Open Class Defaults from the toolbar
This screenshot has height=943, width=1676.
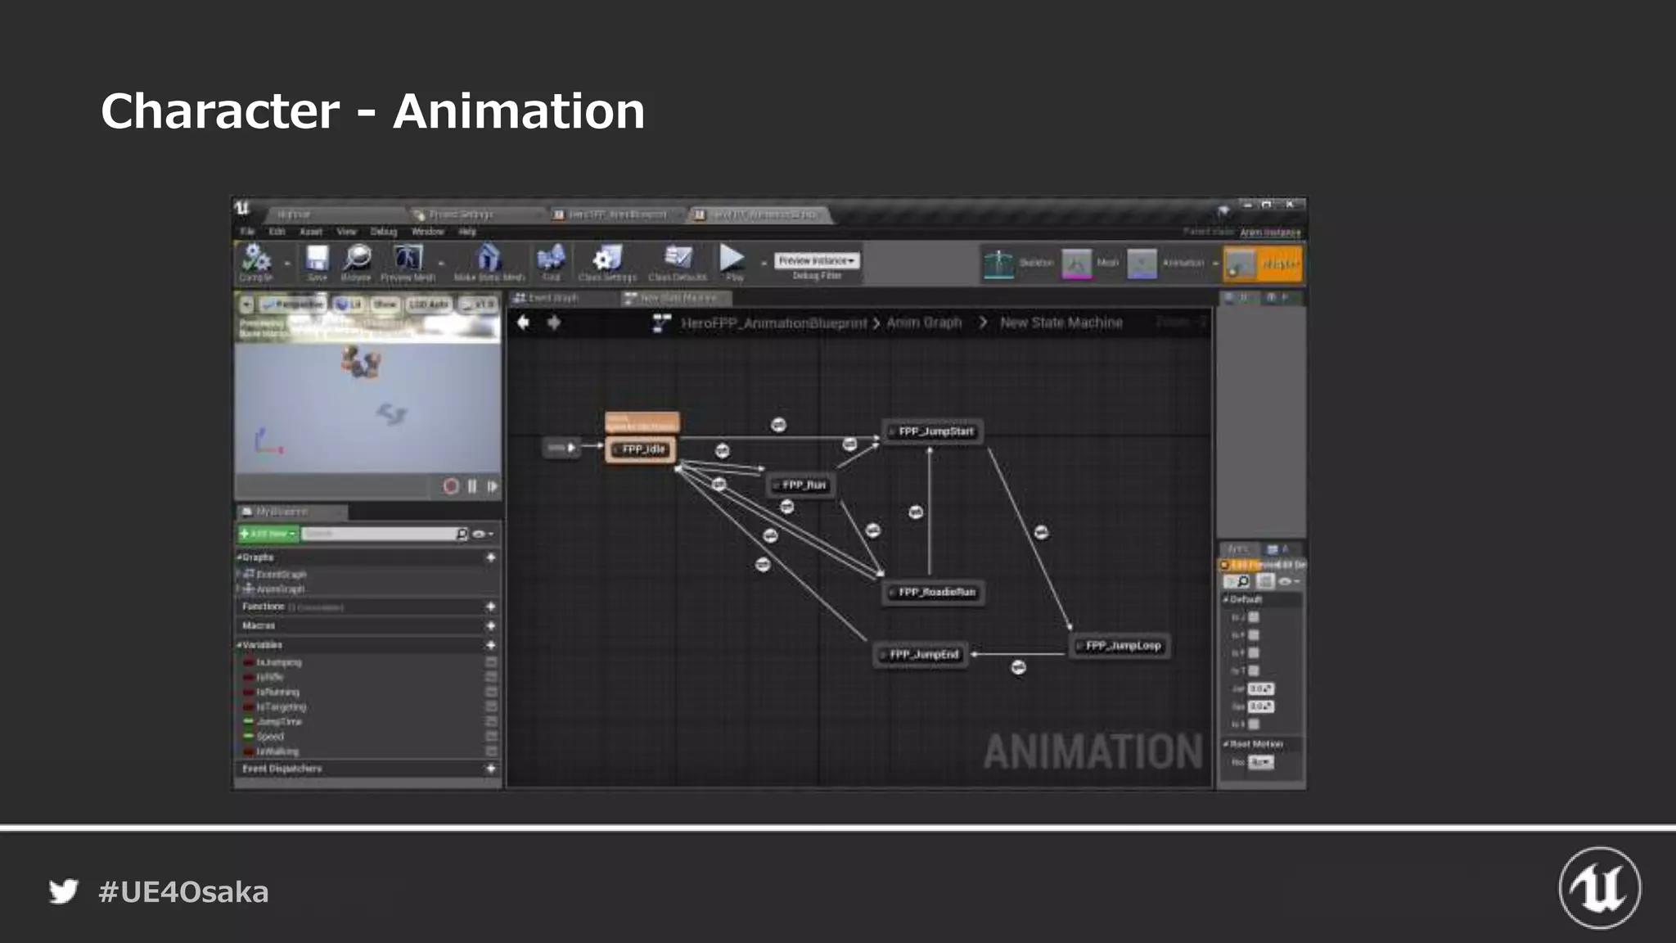(x=678, y=257)
